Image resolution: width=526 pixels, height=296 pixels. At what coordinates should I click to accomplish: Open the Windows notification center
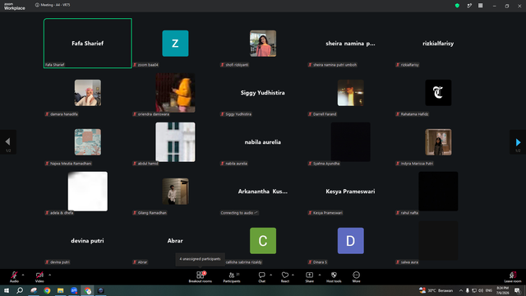point(517,290)
